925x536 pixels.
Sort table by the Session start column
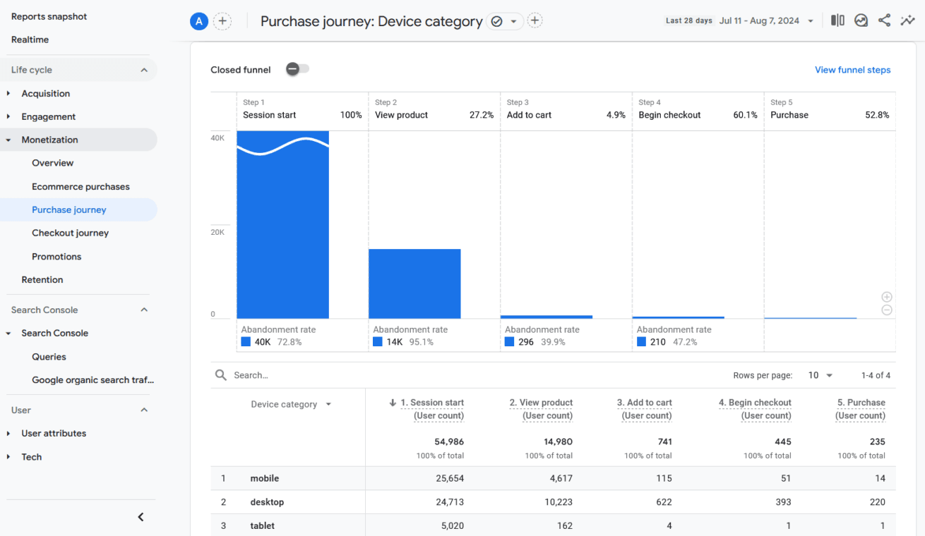click(x=431, y=403)
